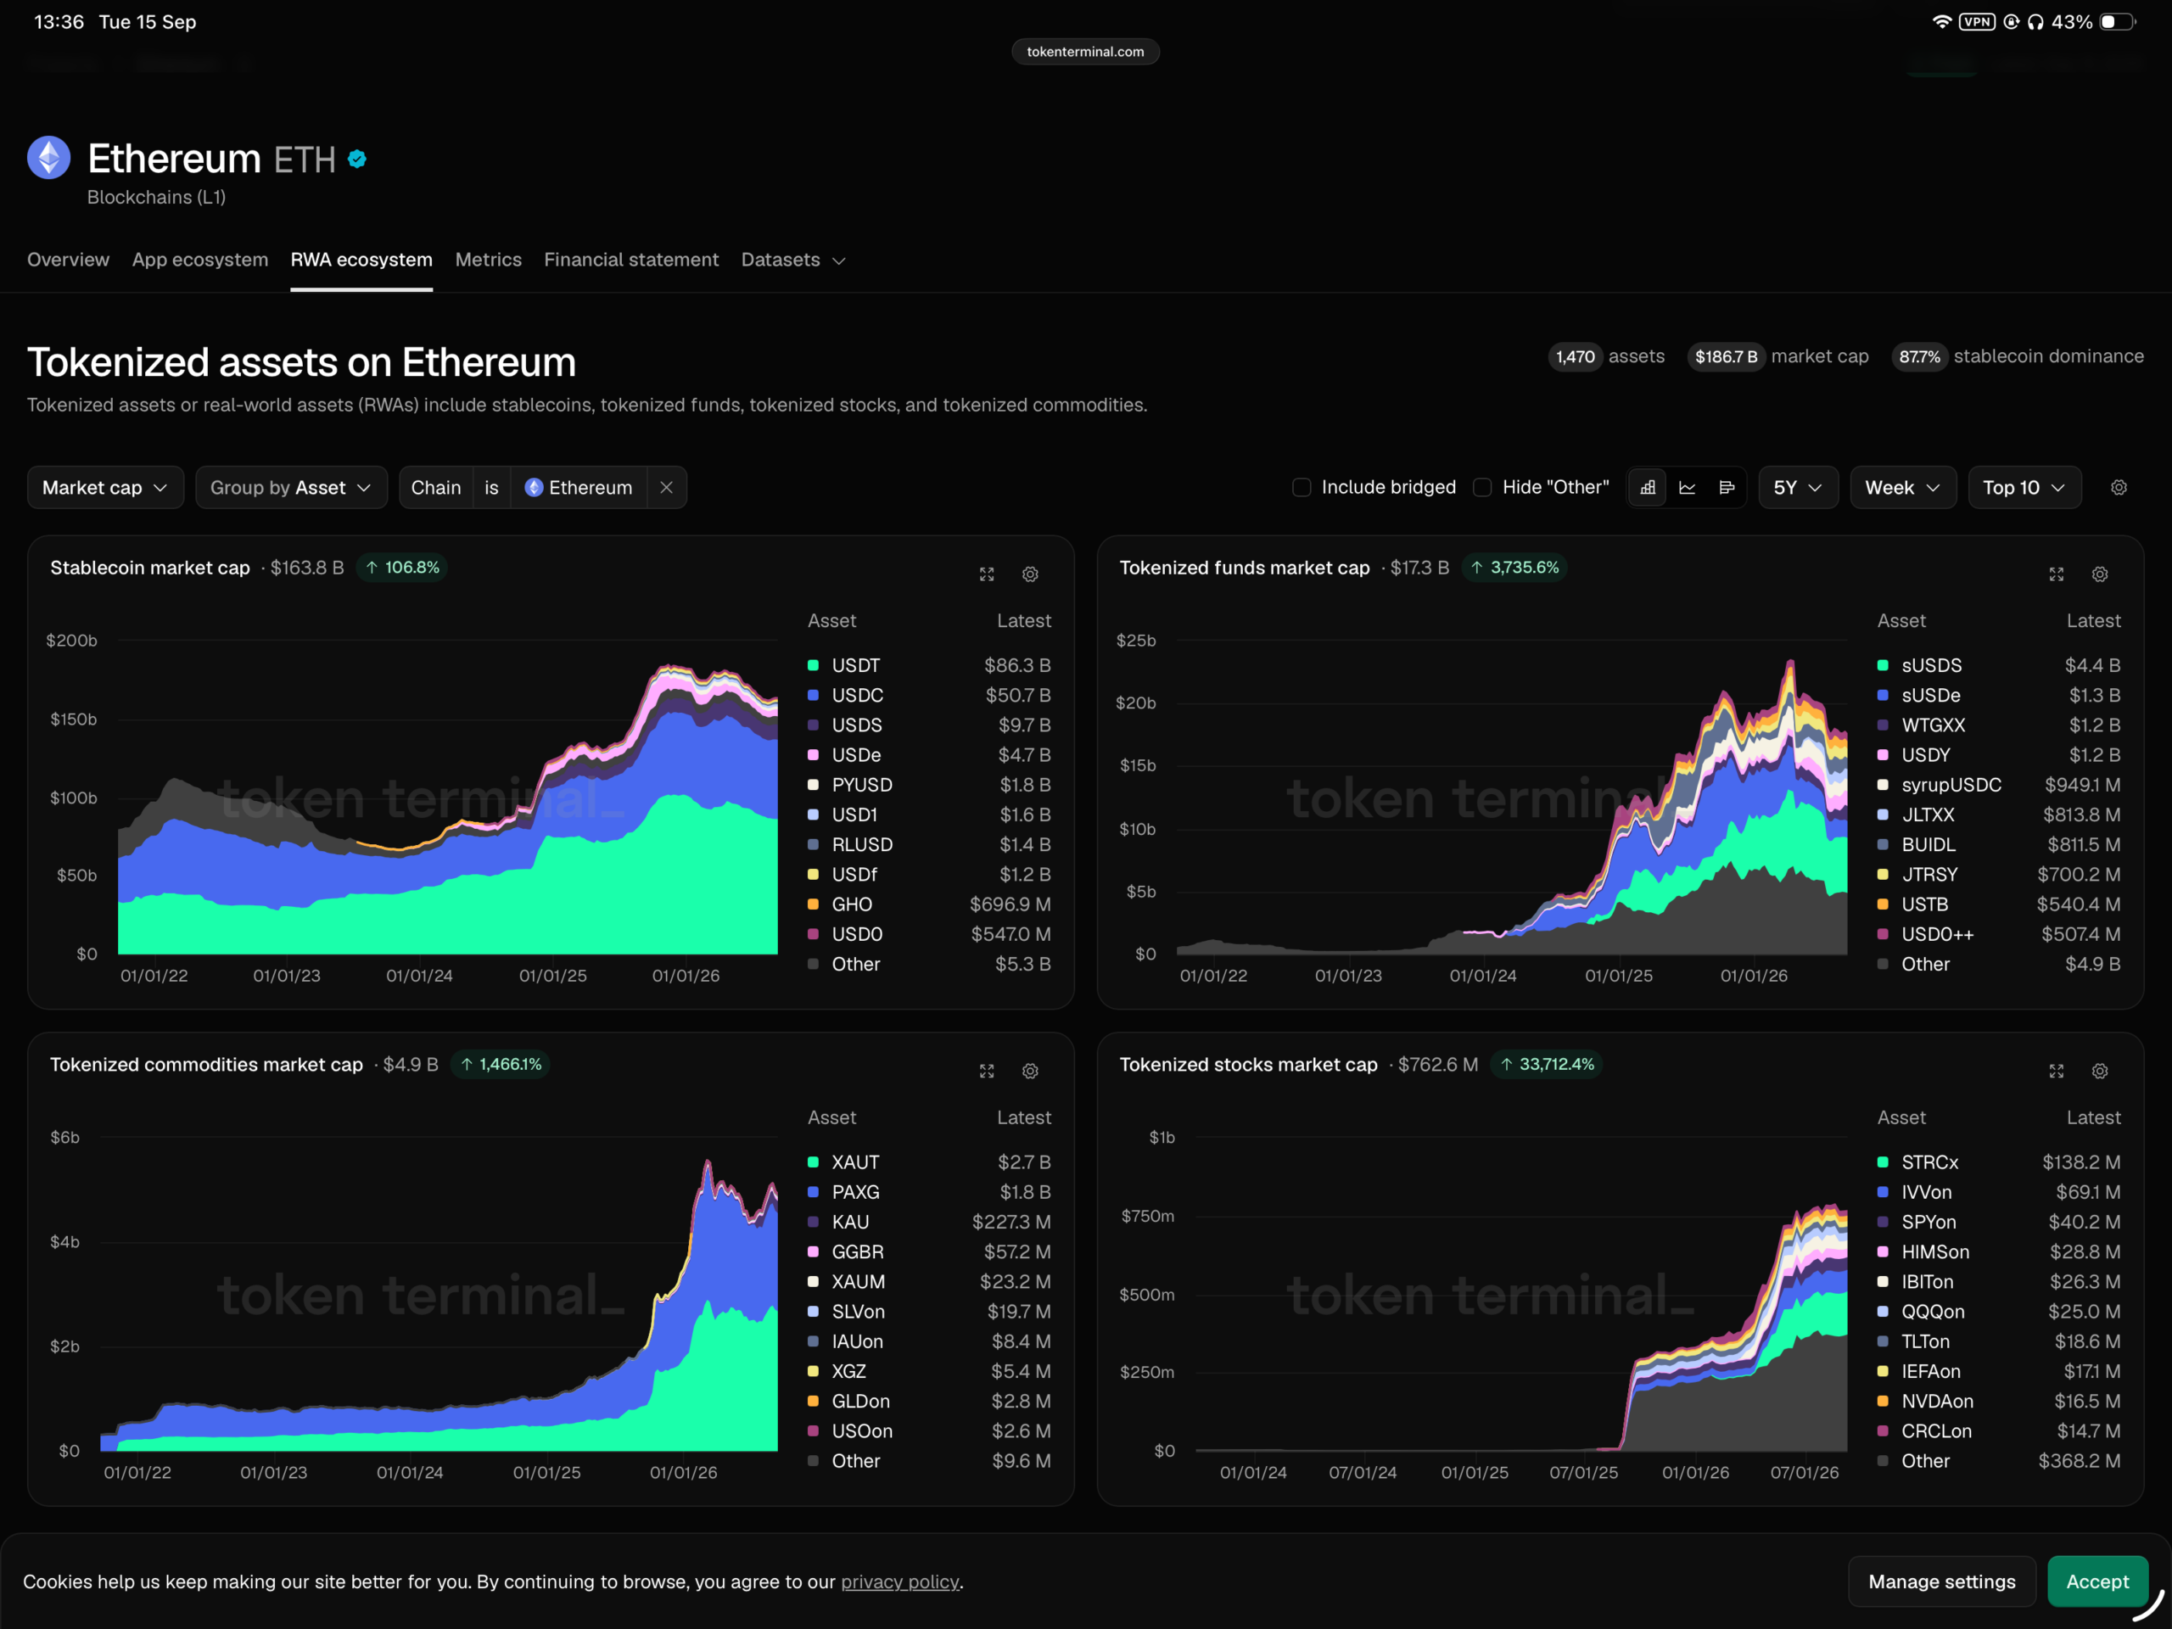Screen dimensions: 2172x1629
Task: Toggle BUIDL series in funds legend
Action: pos(1998,844)
